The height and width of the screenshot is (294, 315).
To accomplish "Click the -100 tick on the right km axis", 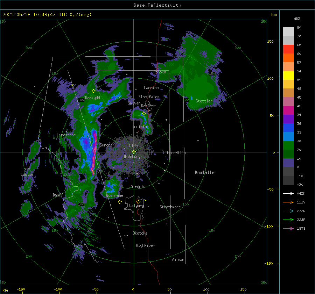I will [269, 226].
